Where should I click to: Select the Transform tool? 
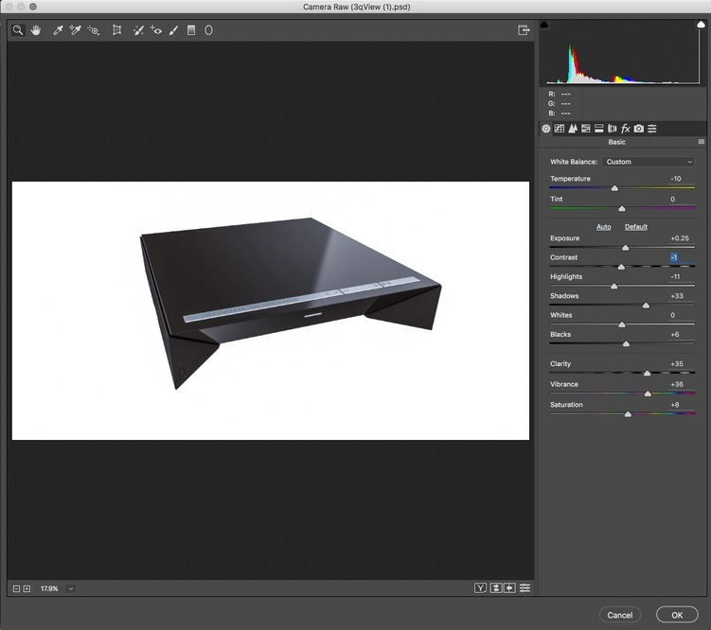(117, 30)
